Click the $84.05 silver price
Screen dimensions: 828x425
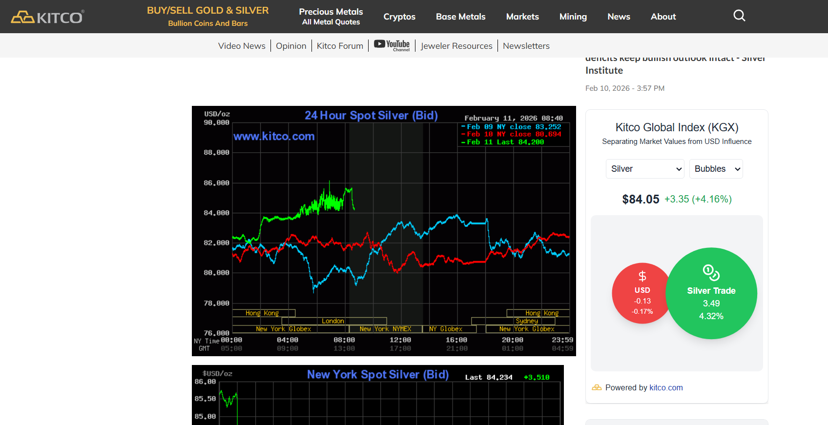[641, 199]
